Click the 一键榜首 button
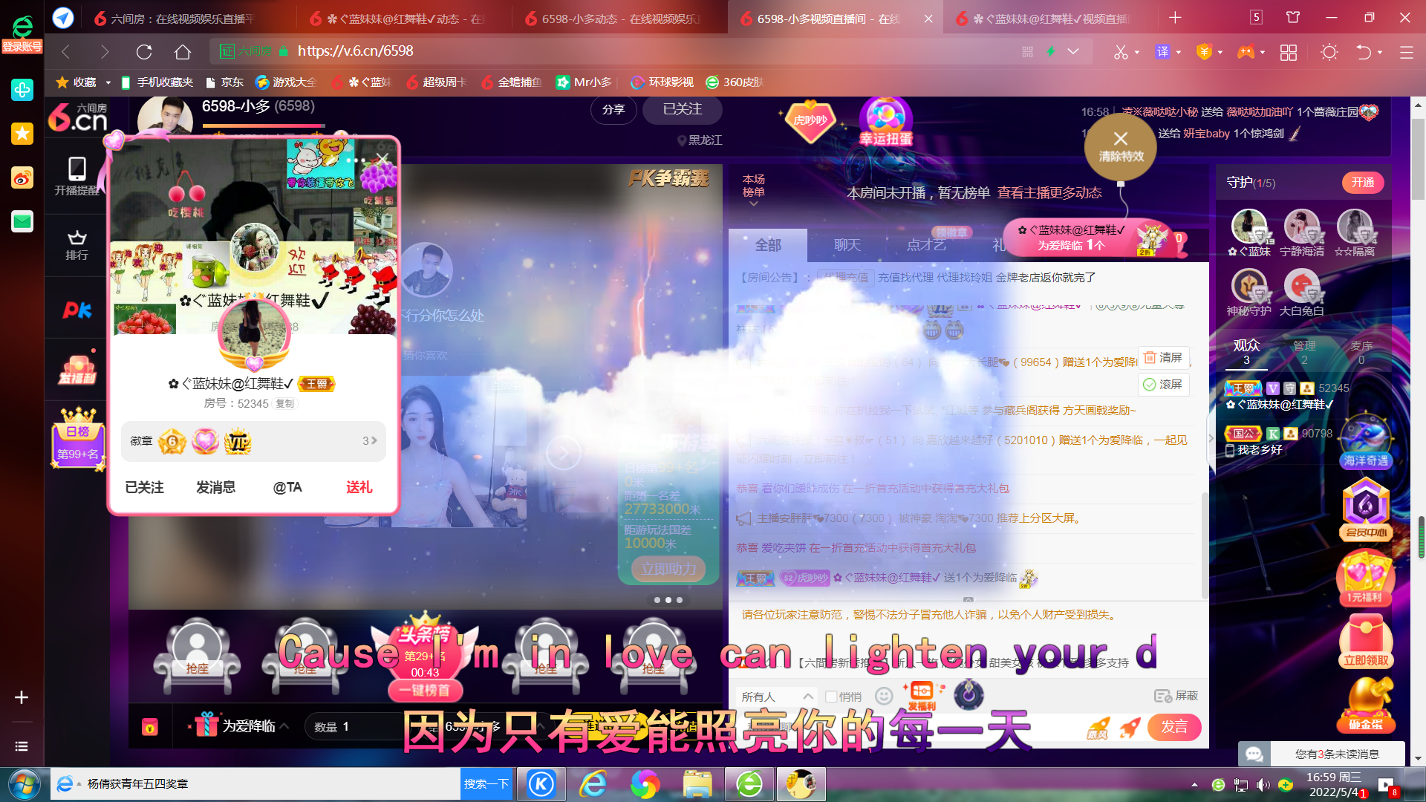This screenshot has height=802, width=1426. coord(425,690)
